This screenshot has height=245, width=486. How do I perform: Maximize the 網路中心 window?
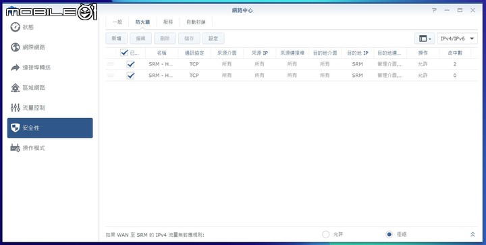point(460,10)
